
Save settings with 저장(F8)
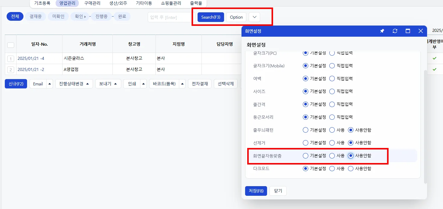256,191
